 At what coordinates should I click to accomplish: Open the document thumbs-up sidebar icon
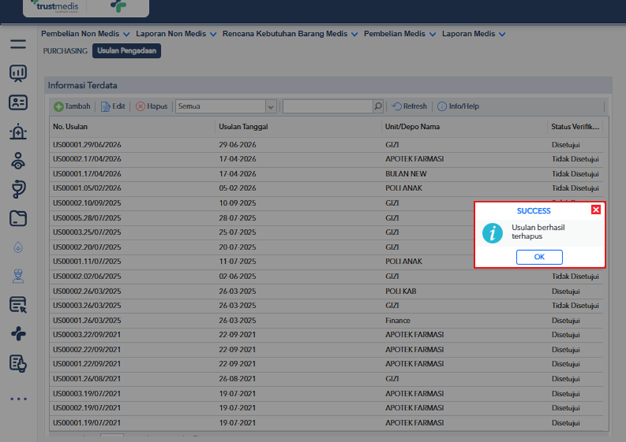(18, 364)
